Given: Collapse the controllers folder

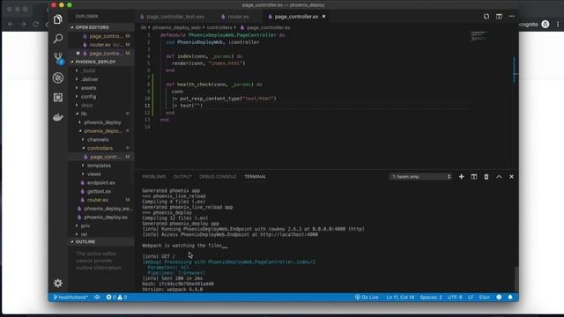Looking at the screenshot, I should pos(100,148).
